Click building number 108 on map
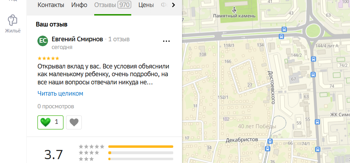The width and height of the screenshot is (350, 163). click(203, 54)
